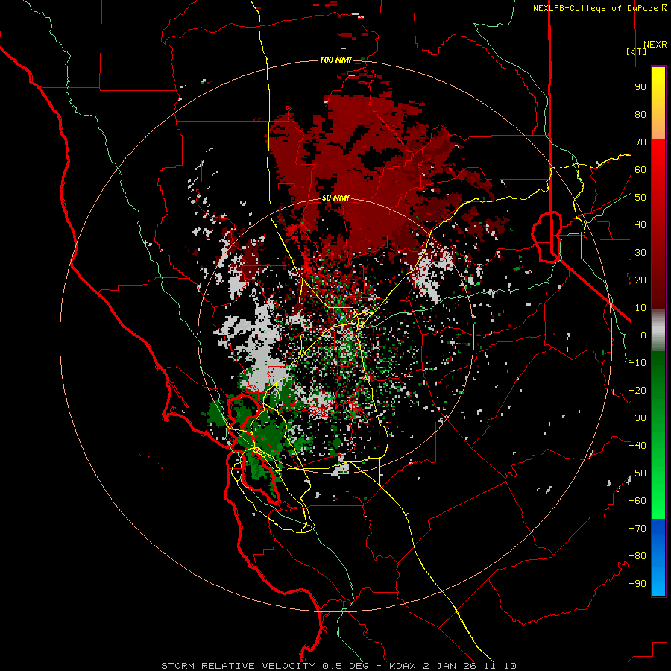The height and width of the screenshot is (671, 671).
Task: Click the positive 10 scale value
Action: (640, 308)
